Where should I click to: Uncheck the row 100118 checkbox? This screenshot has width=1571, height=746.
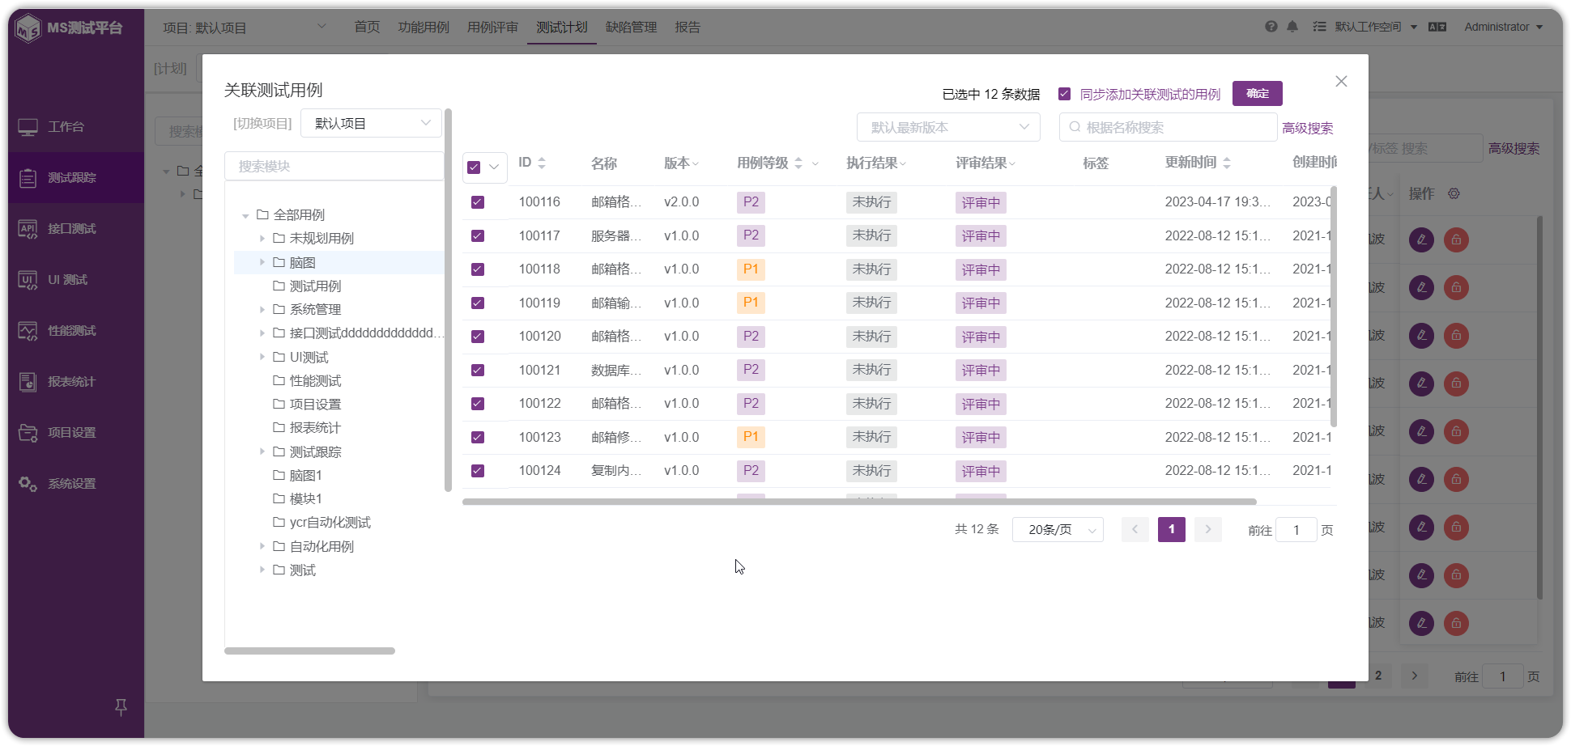coord(478,269)
